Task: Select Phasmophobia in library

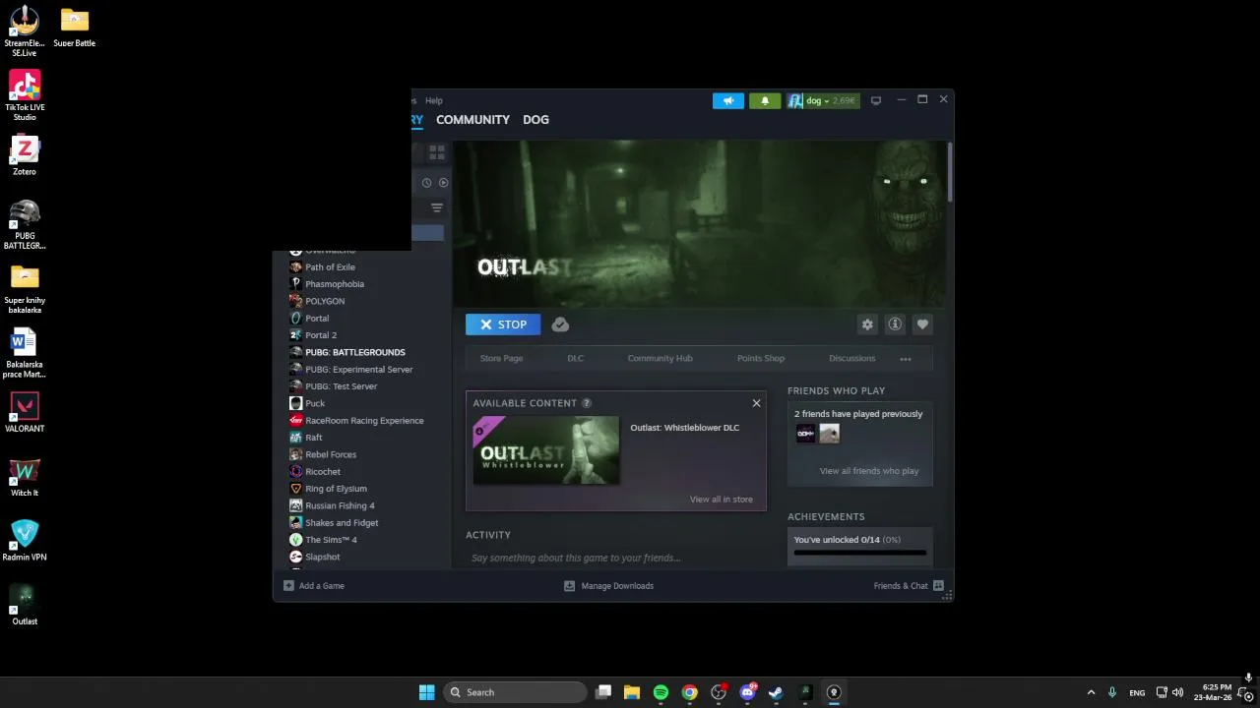Action: [x=335, y=284]
